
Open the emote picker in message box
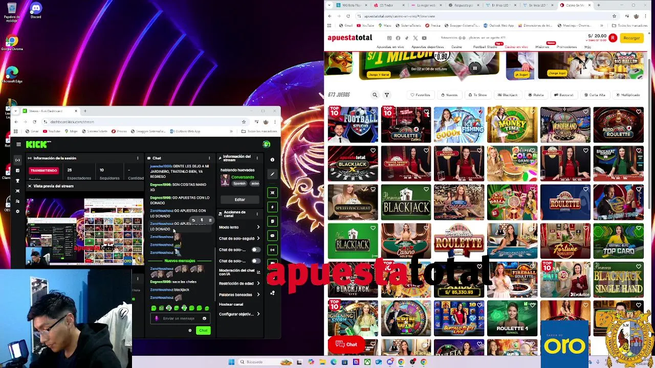coord(204,318)
